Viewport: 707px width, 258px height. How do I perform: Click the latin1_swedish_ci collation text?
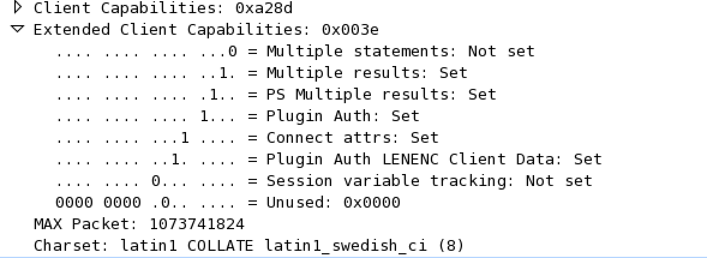[340, 245]
